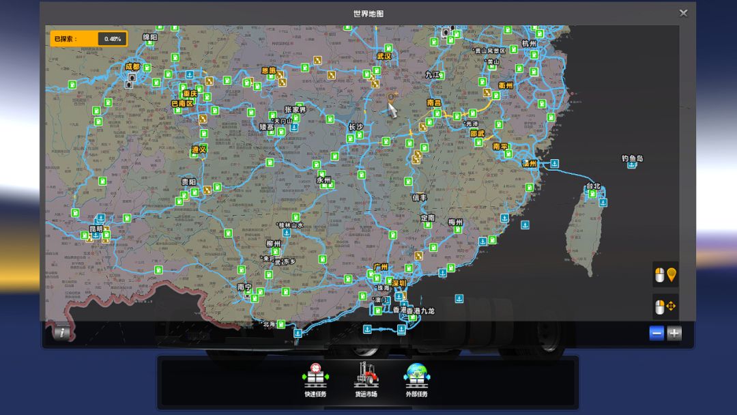Image resolution: width=737 pixels, height=415 pixels.
Task: Click the 遵义 city label
Action: click(199, 149)
